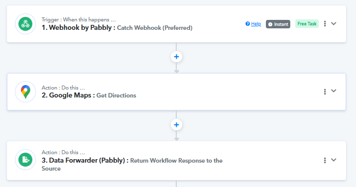This screenshot has height=187, width=356.
Task: Expand the Webhook by Pabbly step chevron
Action: click(334, 23)
